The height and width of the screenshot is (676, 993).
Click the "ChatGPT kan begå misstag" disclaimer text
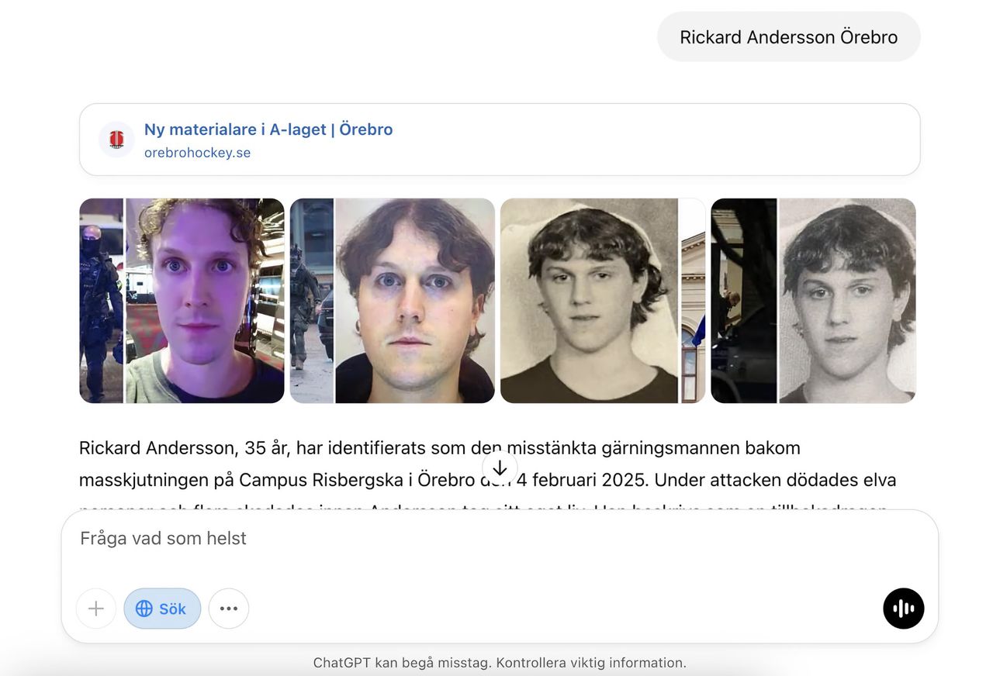pos(500,663)
